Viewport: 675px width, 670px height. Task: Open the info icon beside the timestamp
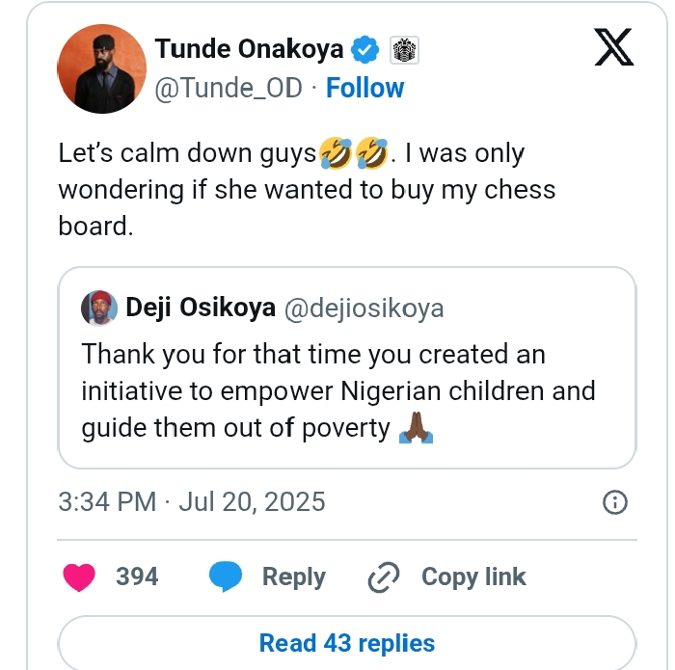click(614, 502)
